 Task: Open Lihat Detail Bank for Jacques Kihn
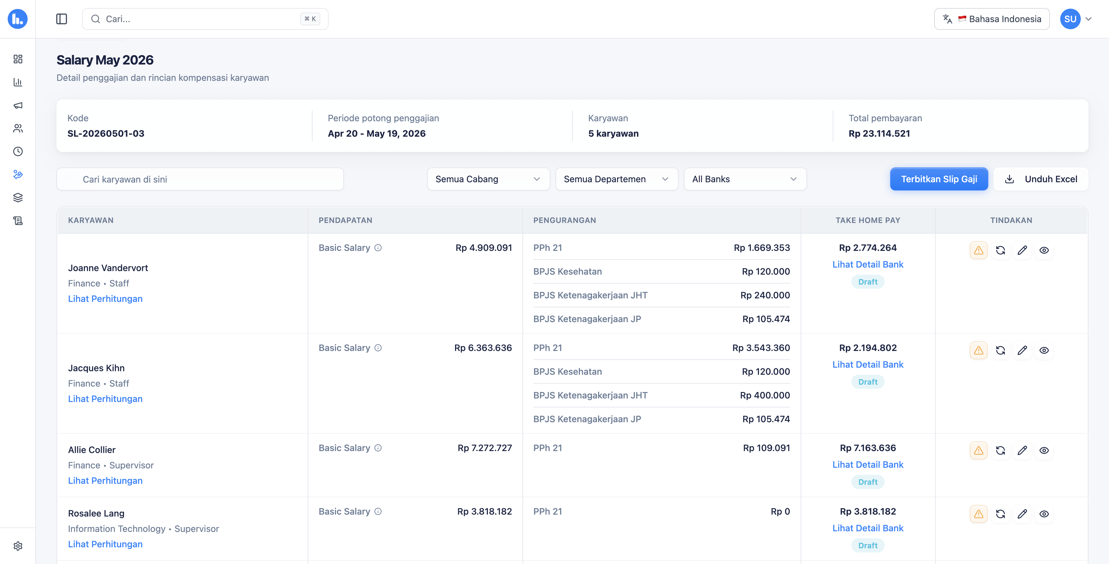[868, 365]
